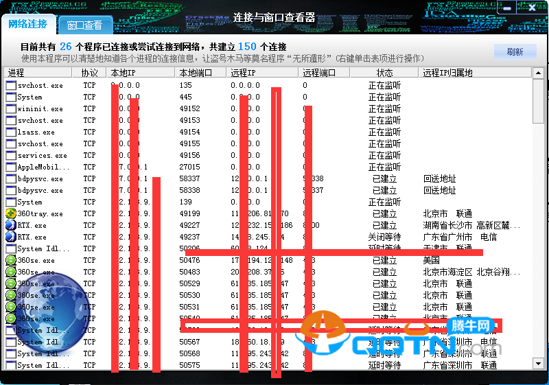Click the 协议 column header
The height and width of the screenshot is (385, 549).
pos(89,73)
